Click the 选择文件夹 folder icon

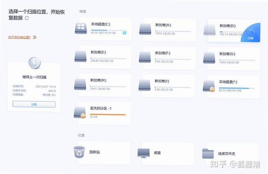pyautogui.click(x=208, y=153)
